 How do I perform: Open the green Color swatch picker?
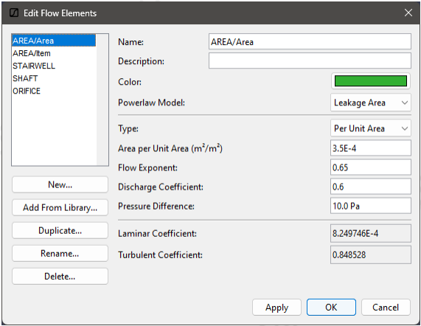(x=371, y=81)
